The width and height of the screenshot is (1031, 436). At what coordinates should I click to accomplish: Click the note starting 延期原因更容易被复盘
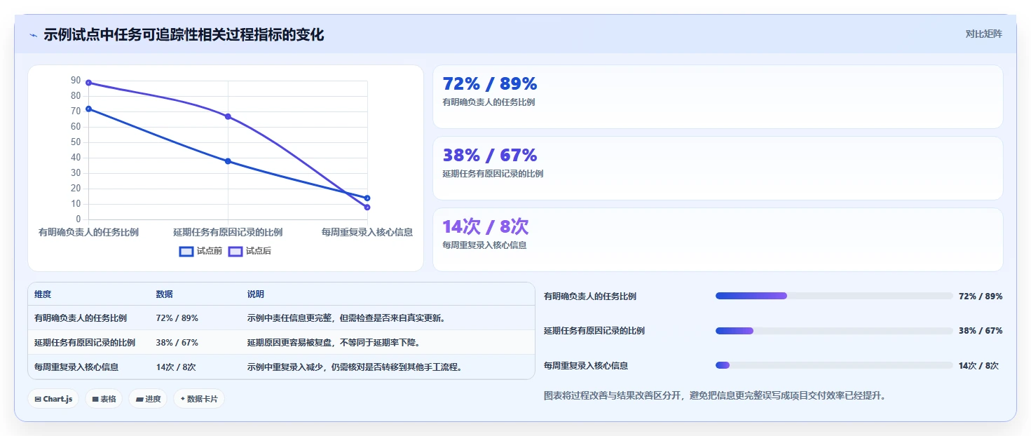pyautogui.click(x=334, y=343)
